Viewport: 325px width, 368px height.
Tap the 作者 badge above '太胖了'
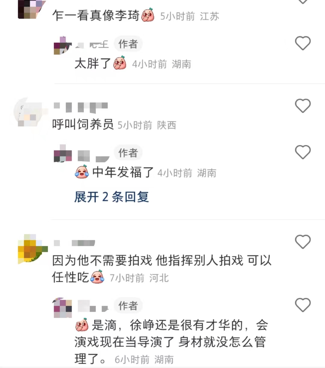[x=128, y=44]
